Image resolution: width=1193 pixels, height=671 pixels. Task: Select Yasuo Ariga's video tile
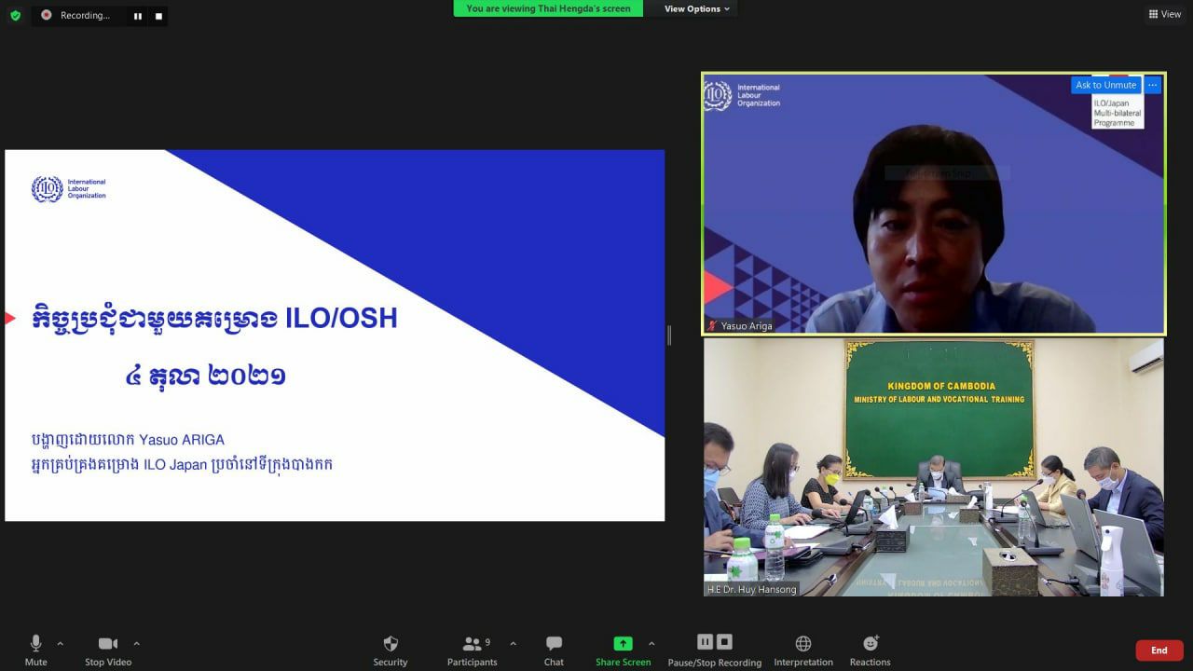pyautogui.click(x=934, y=204)
